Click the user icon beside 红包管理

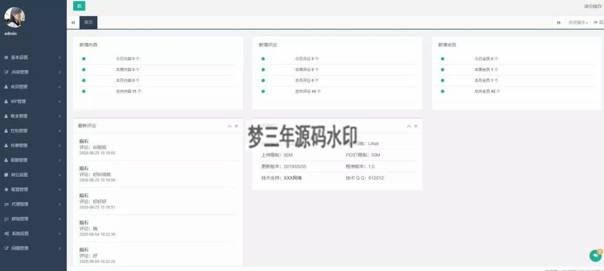(x=6, y=131)
